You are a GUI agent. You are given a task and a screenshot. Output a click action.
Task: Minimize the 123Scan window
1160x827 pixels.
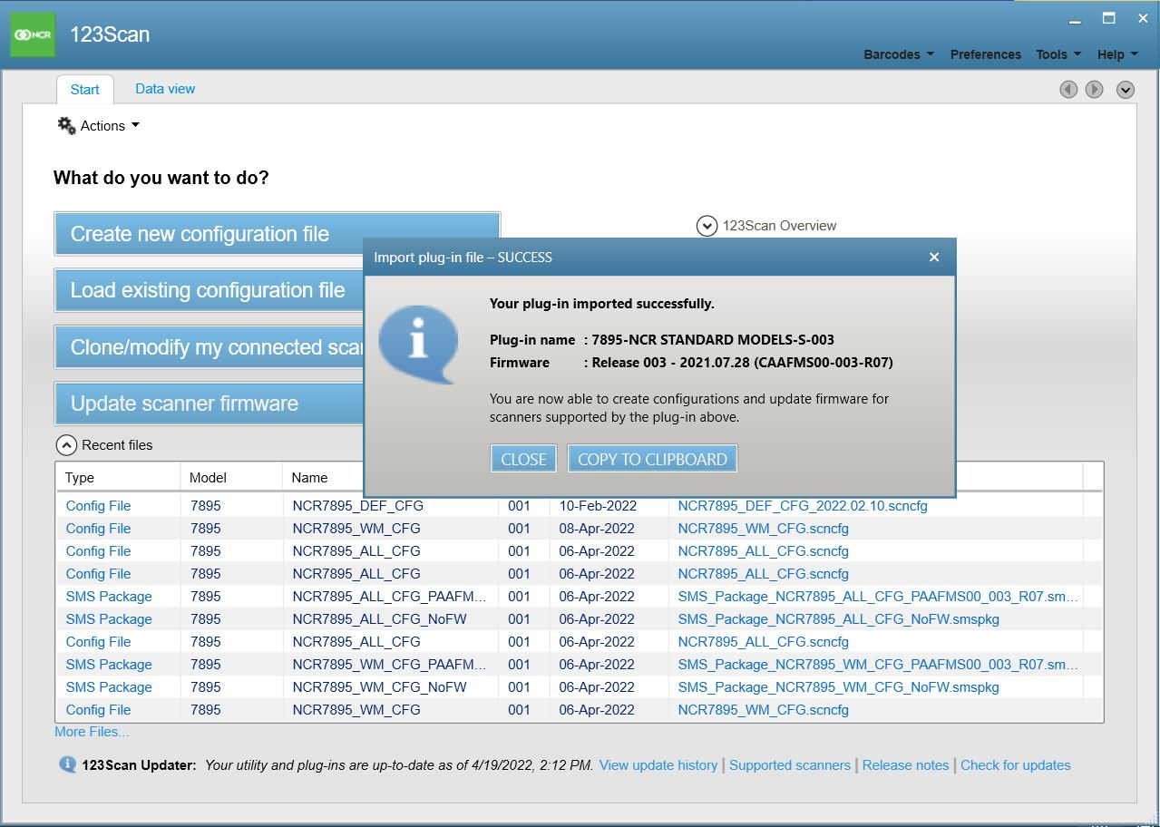[x=1075, y=19]
